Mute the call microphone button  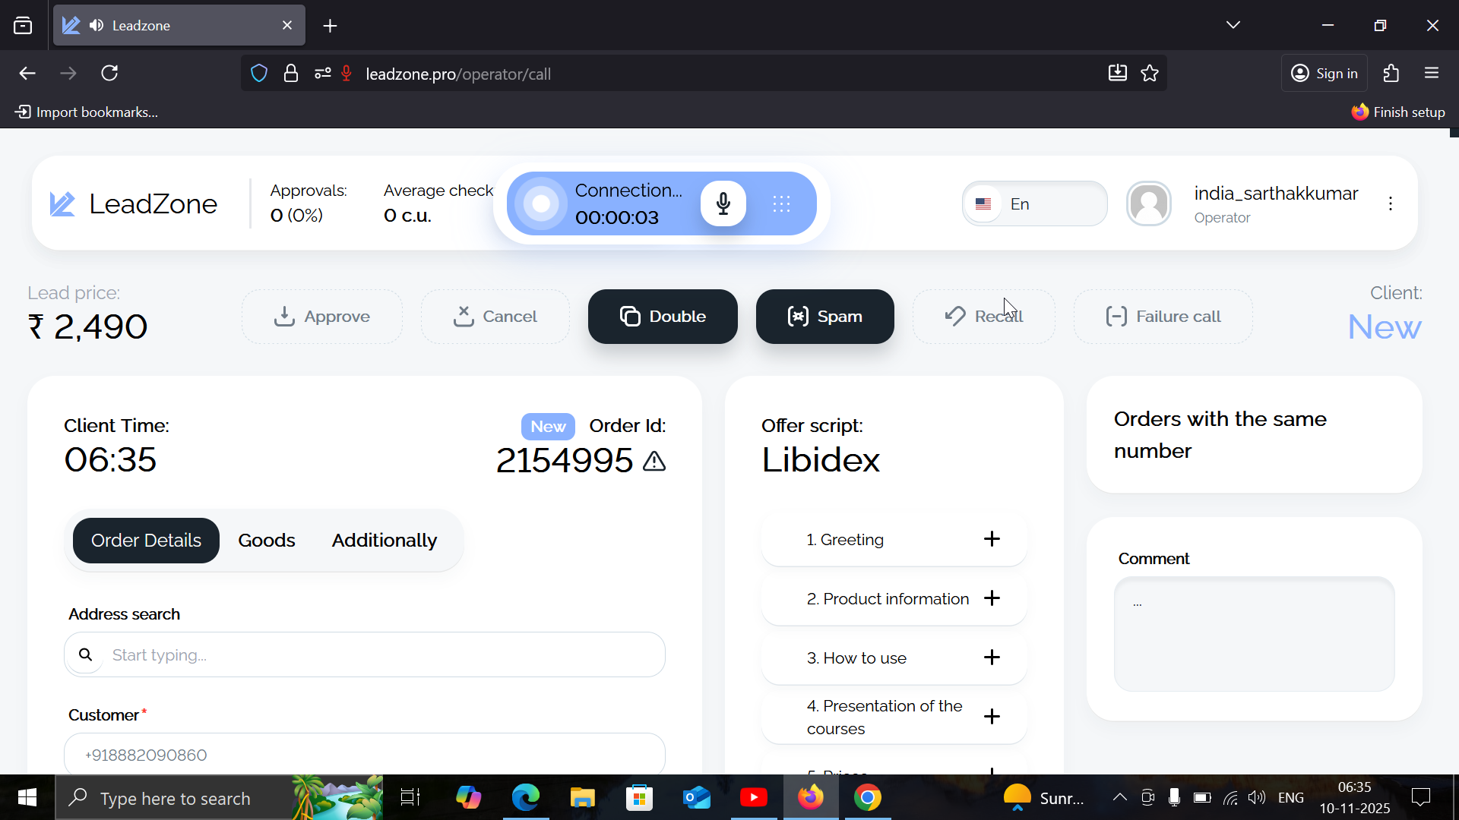(x=723, y=203)
